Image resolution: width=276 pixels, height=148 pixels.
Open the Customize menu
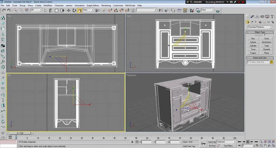click(x=118, y=5)
